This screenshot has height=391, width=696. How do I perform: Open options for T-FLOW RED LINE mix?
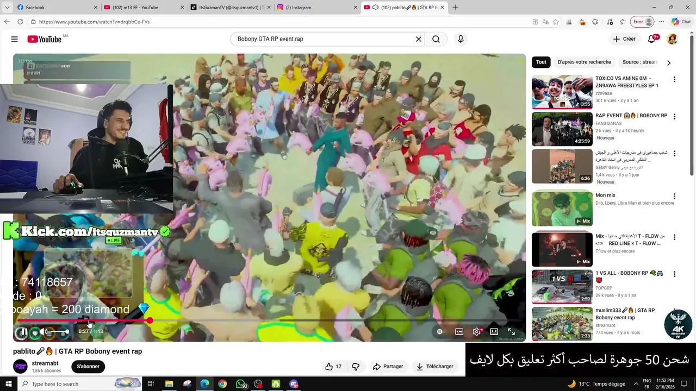(x=675, y=237)
